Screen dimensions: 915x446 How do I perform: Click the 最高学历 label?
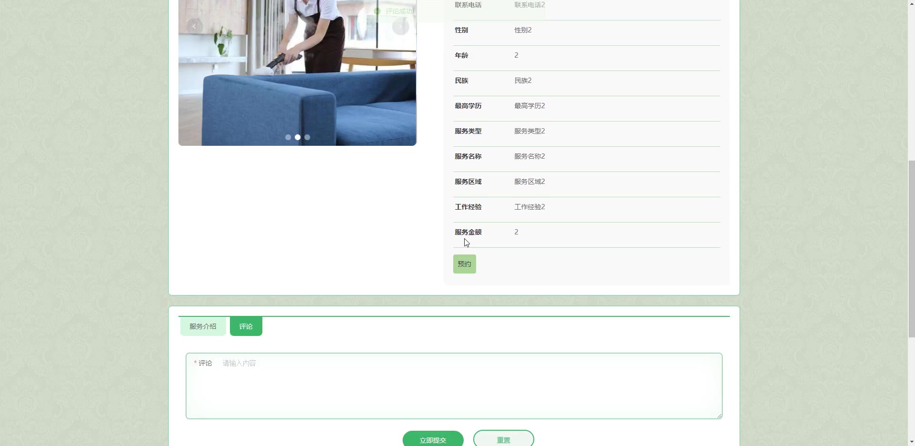coord(468,106)
